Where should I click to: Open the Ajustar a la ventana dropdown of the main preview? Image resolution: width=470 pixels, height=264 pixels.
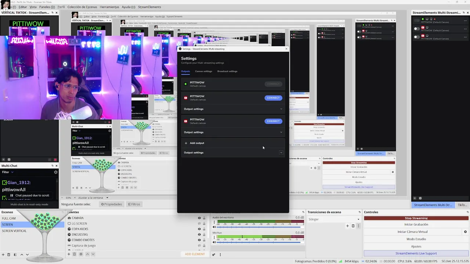93,198
